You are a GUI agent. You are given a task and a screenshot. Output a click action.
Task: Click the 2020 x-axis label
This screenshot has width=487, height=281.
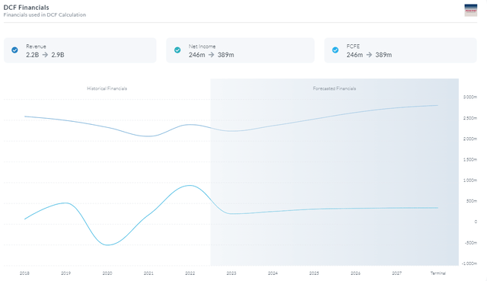(x=107, y=273)
